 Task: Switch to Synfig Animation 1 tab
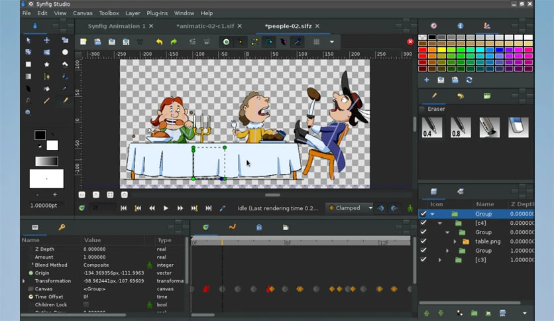(x=117, y=26)
